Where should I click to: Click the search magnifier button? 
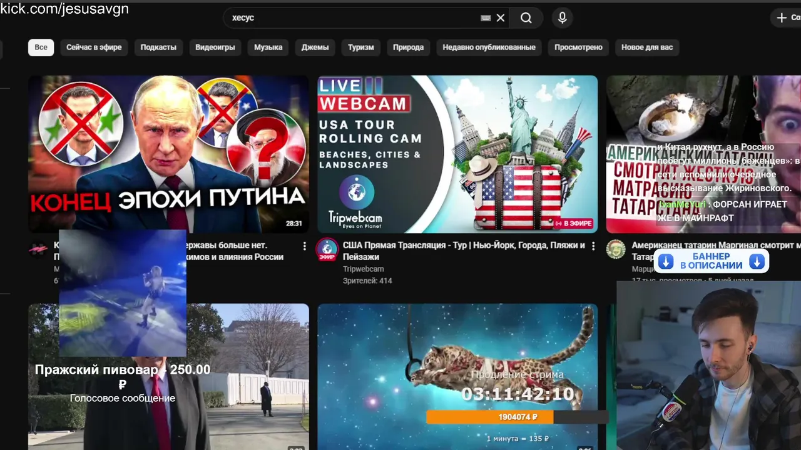click(526, 18)
